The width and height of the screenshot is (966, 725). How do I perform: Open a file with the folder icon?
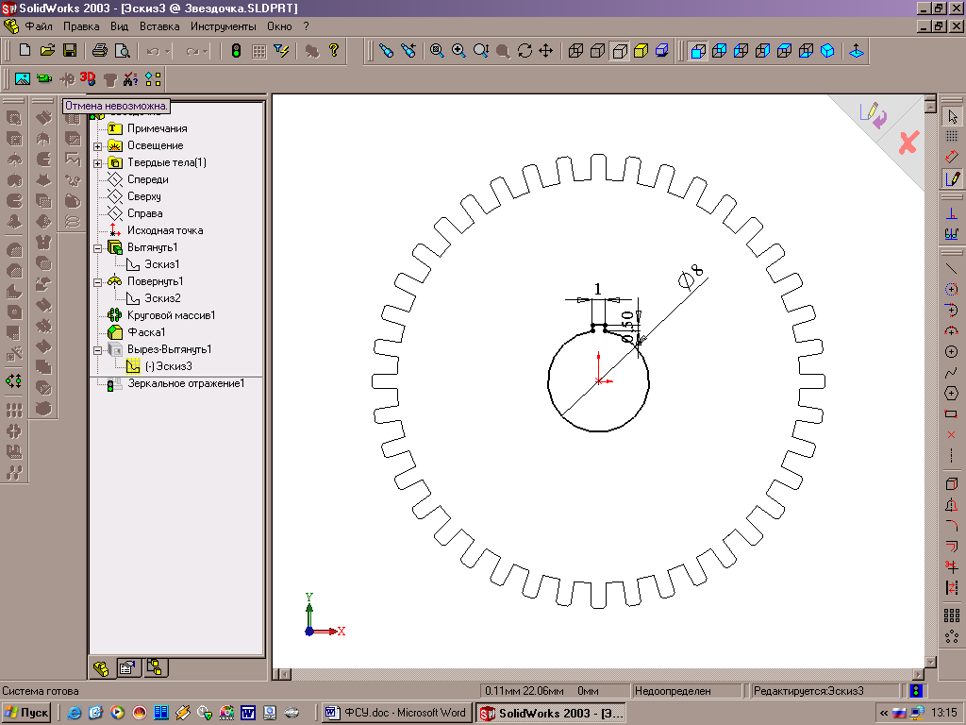[x=47, y=51]
